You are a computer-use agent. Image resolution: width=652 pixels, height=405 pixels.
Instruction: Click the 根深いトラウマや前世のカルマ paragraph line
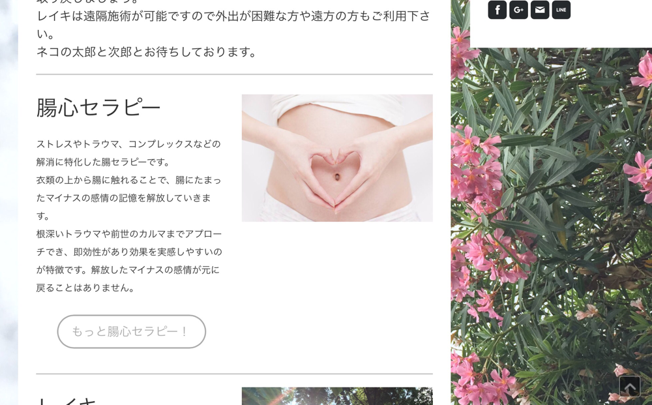click(129, 233)
